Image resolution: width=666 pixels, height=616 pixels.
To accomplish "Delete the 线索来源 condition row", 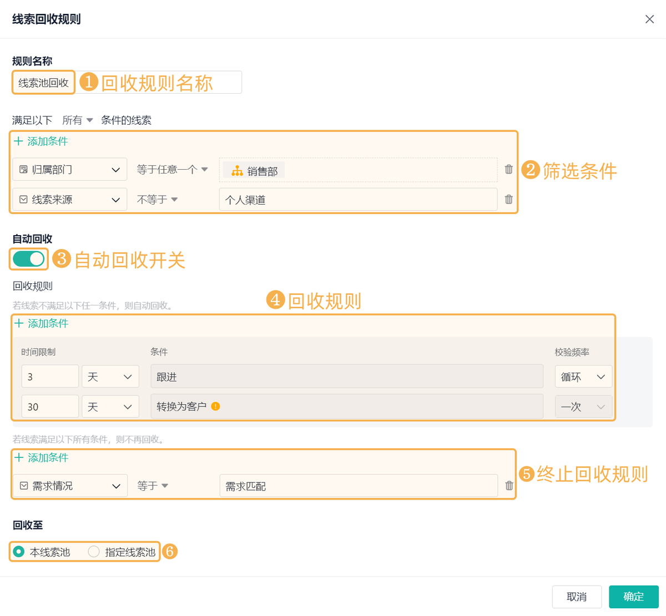I will pyautogui.click(x=508, y=200).
